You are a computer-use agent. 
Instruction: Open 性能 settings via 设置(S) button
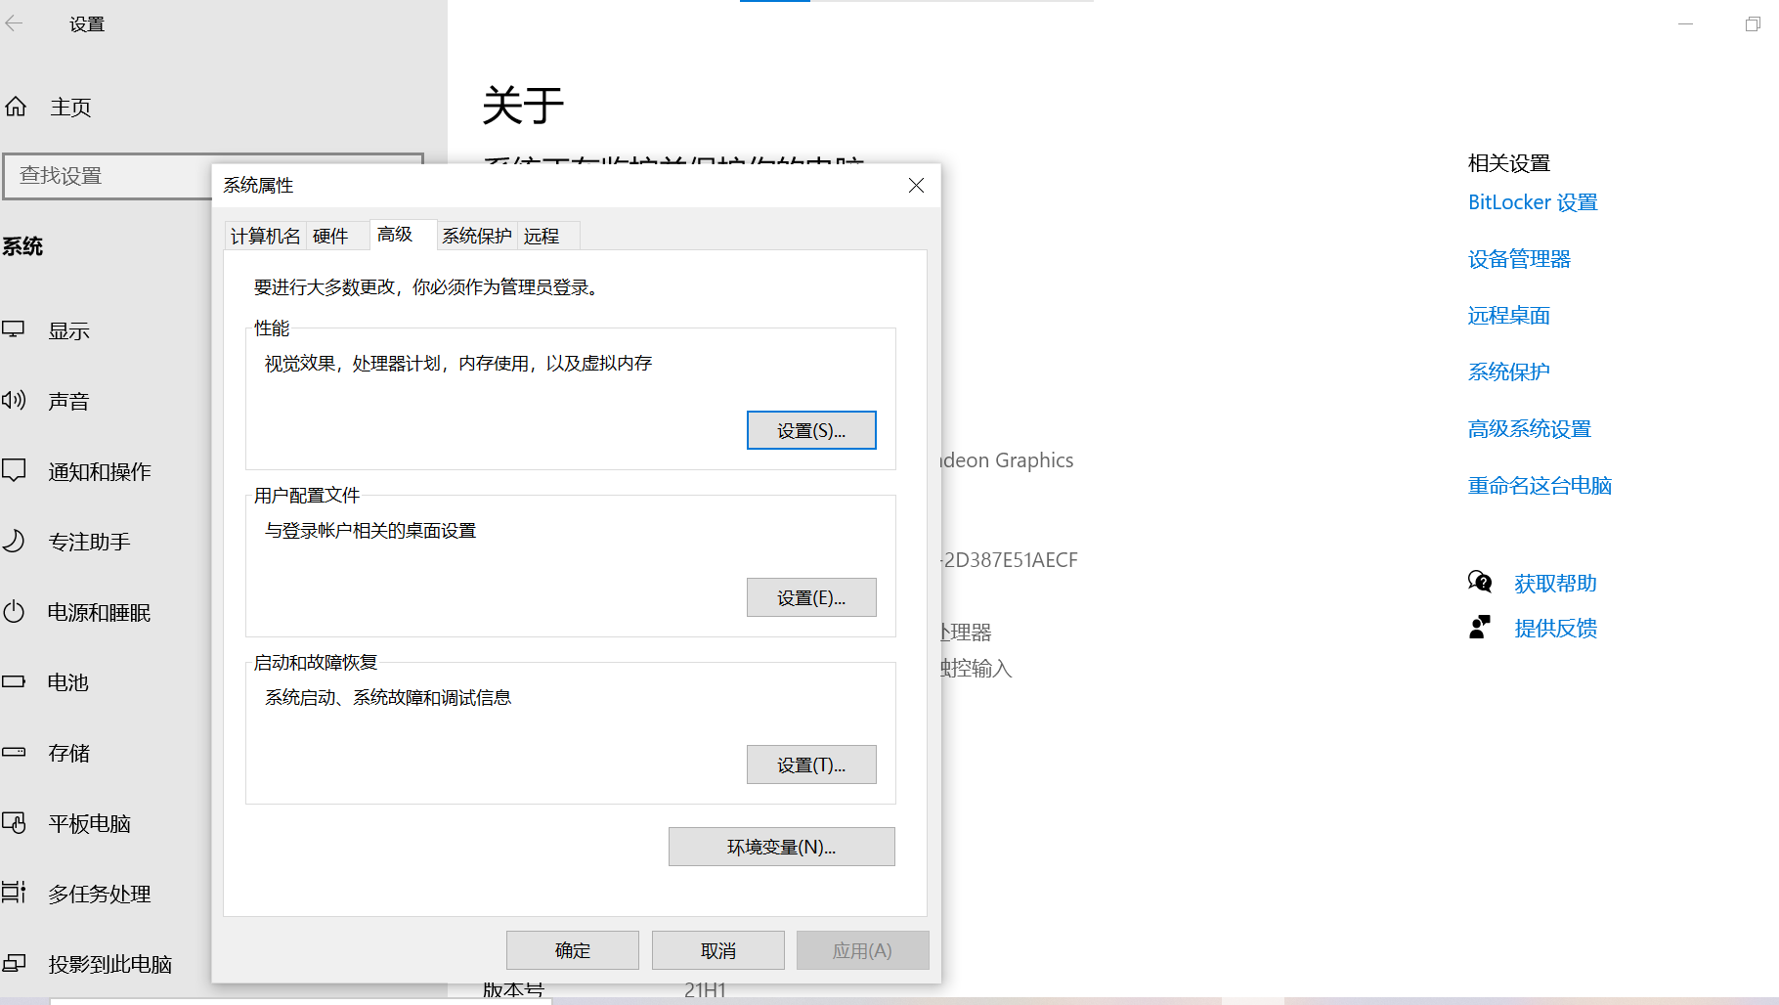click(811, 429)
